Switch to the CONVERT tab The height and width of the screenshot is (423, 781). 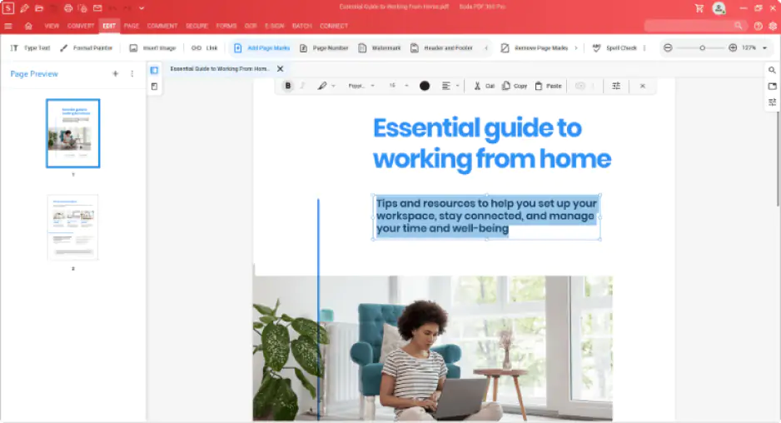tap(81, 26)
